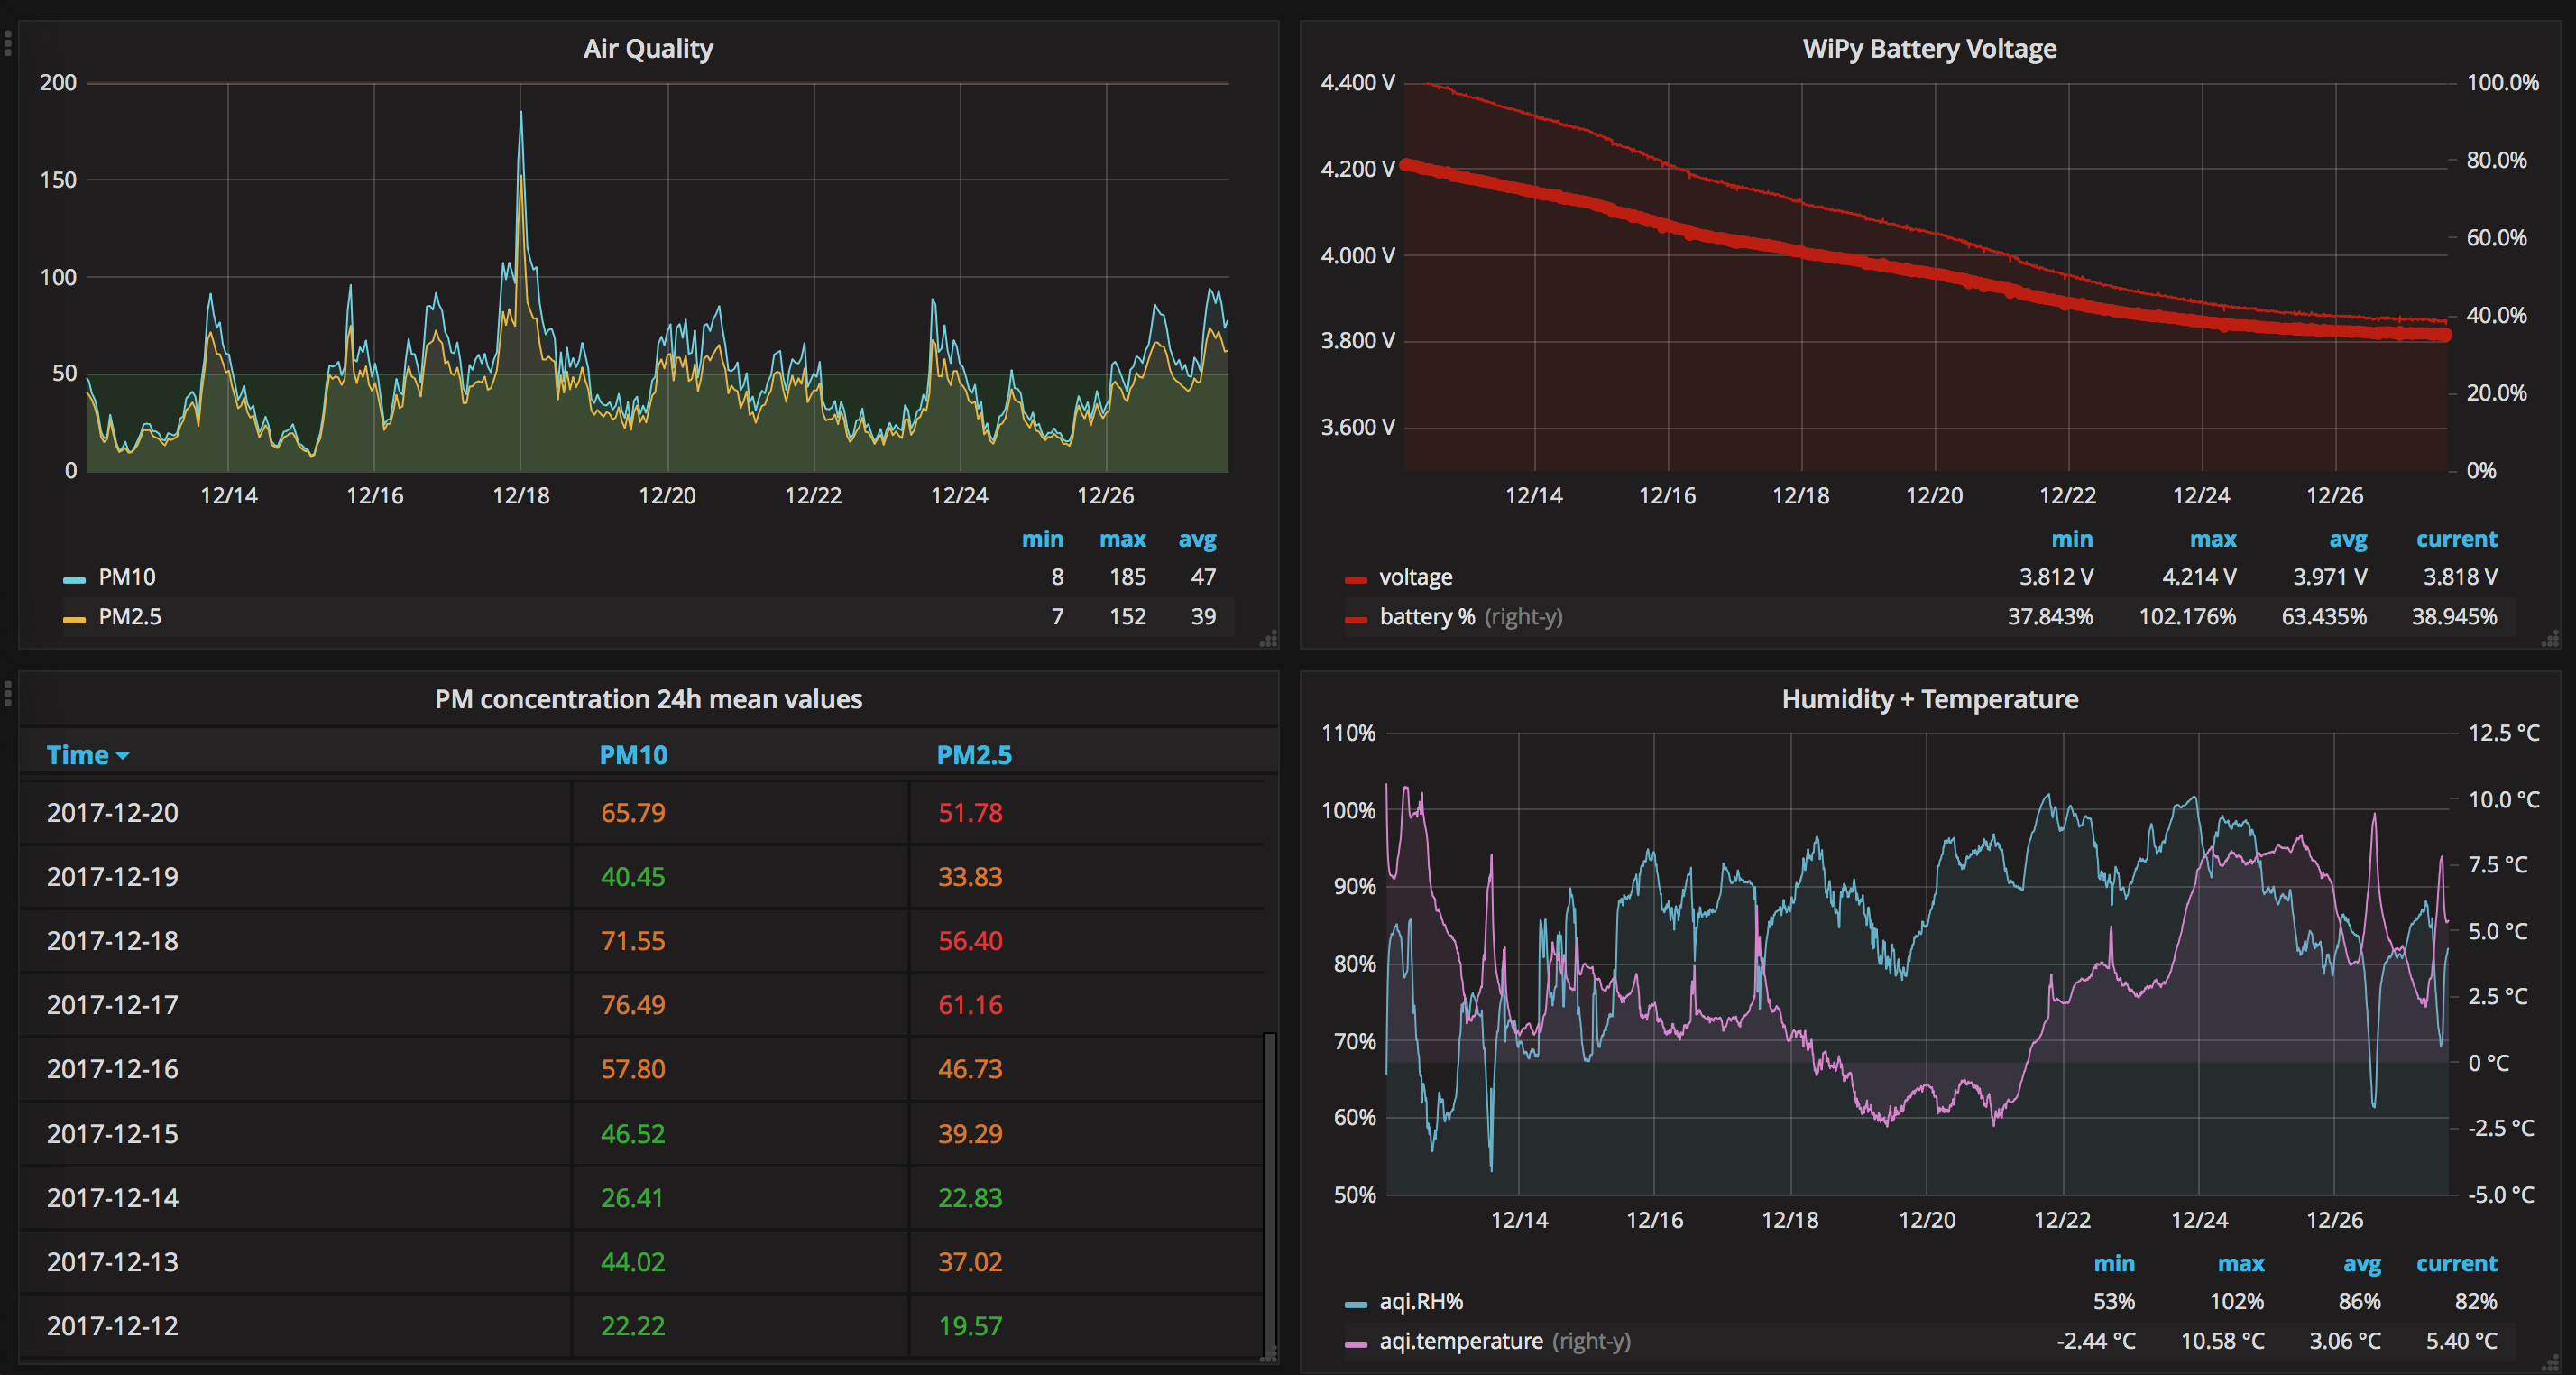
Task: Select the 2017-12-13 table row date
Action: click(112, 1262)
